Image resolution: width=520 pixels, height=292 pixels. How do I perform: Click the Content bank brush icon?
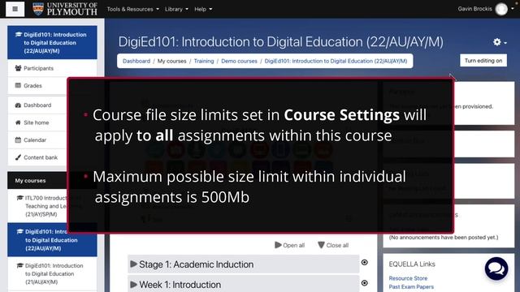point(18,157)
